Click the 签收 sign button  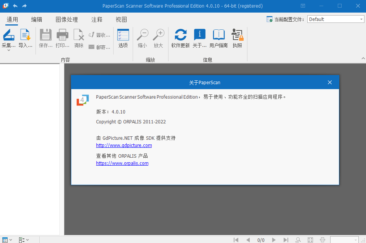click(99, 35)
